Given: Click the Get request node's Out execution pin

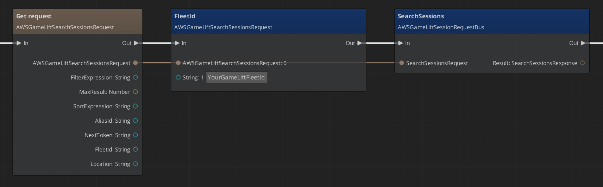Looking at the screenshot, I should (136, 43).
